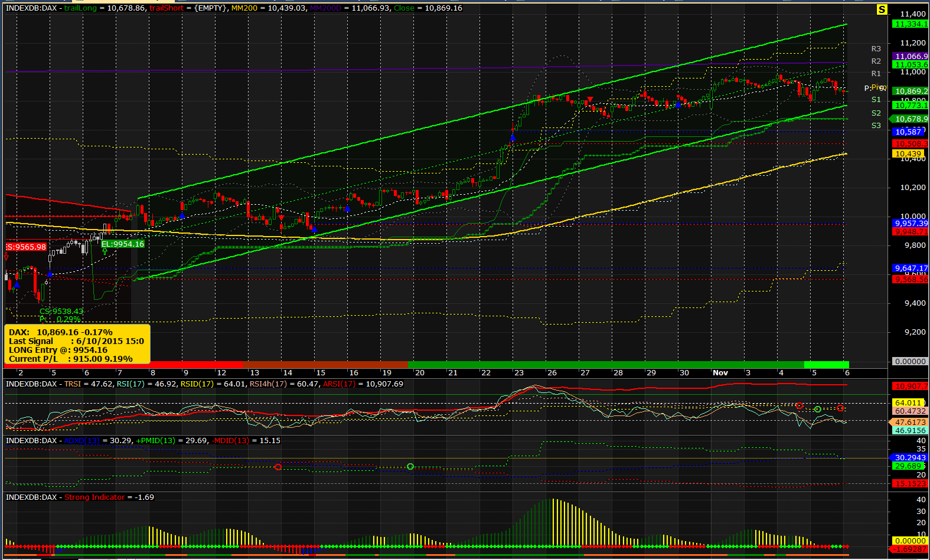Click the bright green ribbon segment above date axis
Screen dimensions: 930x560
coord(827,365)
